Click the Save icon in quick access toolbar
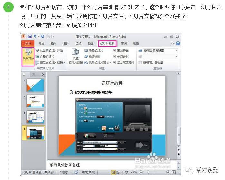This screenshot has width=225, height=180. pos(30,36)
